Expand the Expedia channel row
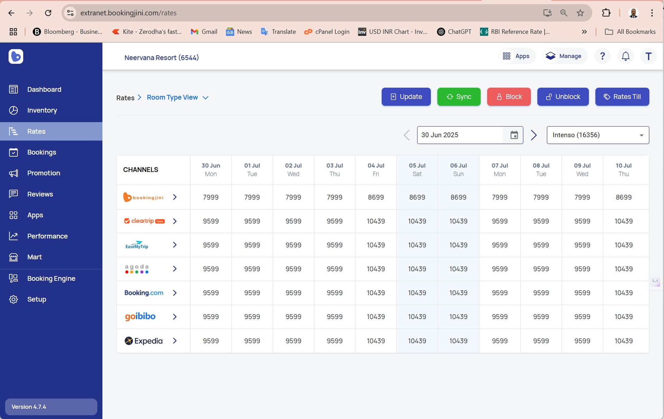Screen dimensions: 664x419 coord(175,341)
